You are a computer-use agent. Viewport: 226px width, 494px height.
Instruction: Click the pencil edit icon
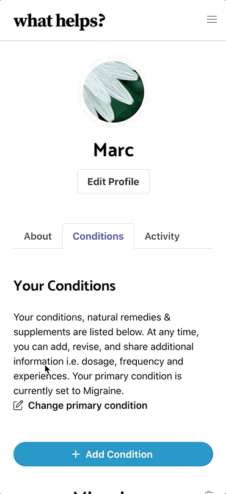[18, 405]
